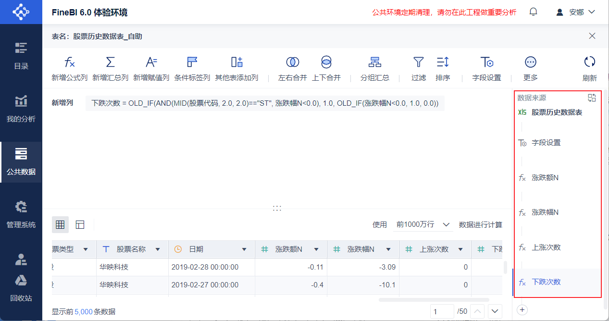Select the 上下合并 union tool

tap(326, 69)
